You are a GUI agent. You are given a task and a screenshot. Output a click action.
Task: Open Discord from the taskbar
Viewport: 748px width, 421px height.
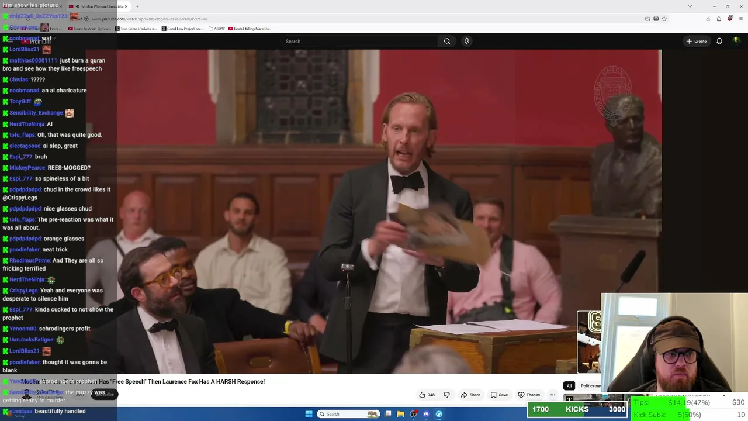(x=426, y=414)
